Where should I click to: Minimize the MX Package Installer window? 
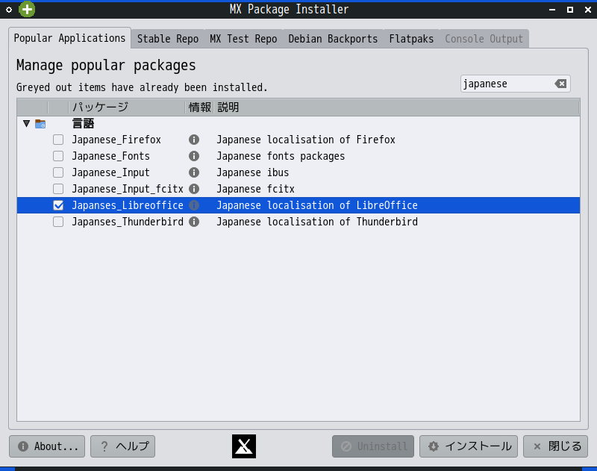(x=552, y=10)
